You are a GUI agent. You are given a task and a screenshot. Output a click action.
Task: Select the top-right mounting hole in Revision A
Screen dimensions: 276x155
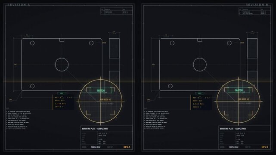click(x=91, y=43)
